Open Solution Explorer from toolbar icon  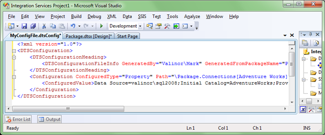(x=149, y=26)
